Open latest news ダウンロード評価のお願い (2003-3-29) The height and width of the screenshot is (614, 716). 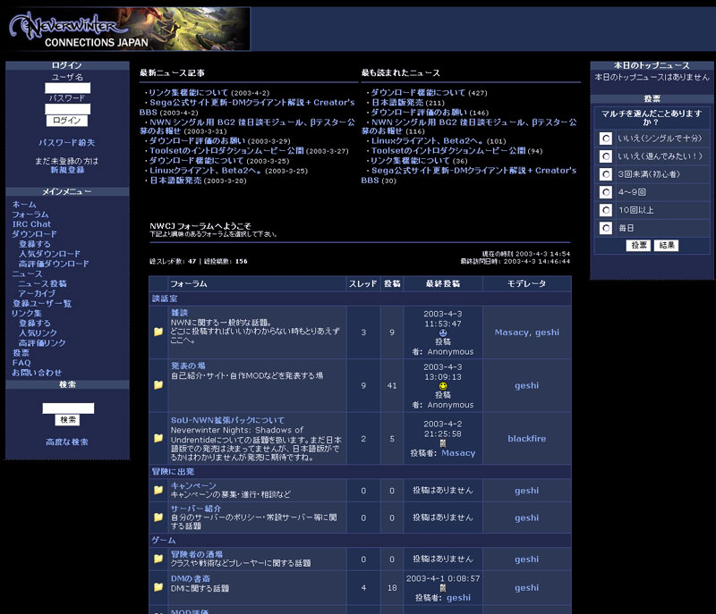click(x=197, y=141)
